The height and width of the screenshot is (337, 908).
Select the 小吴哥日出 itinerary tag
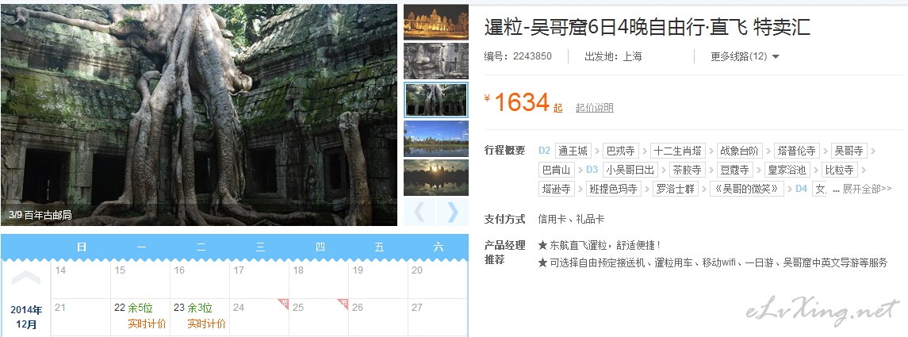tap(630, 170)
